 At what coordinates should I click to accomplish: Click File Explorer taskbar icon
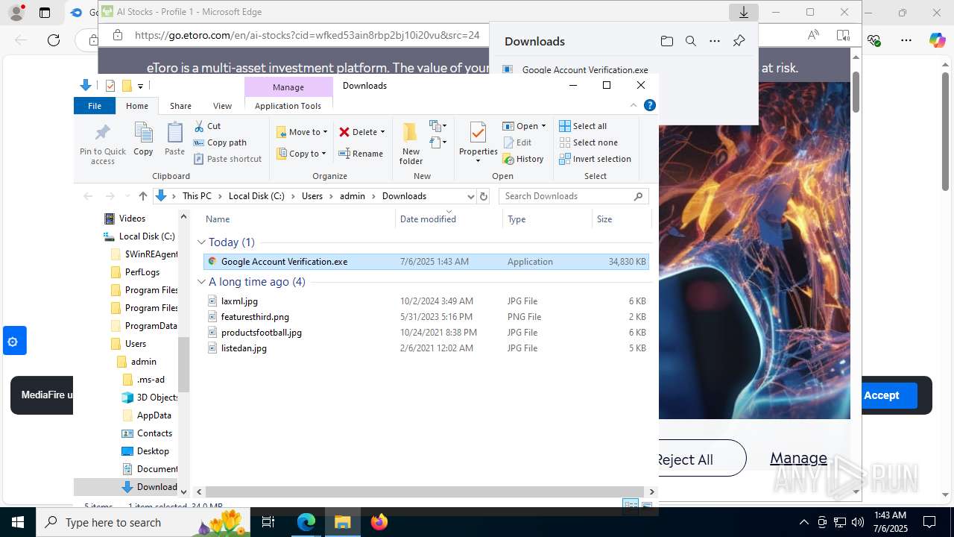click(x=343, y=522)
